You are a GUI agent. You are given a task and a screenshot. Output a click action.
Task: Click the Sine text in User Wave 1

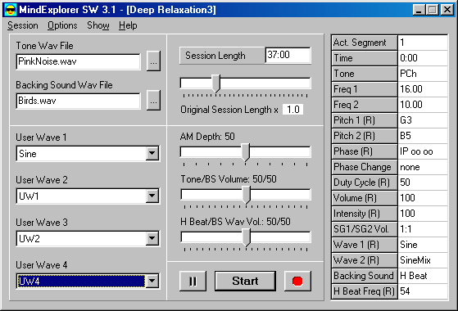28,154
